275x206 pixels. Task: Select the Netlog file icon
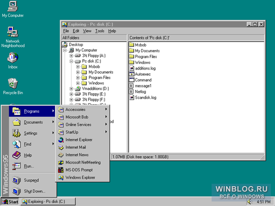[131, 91]
